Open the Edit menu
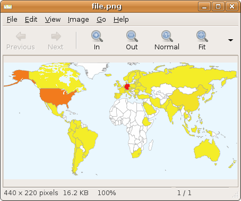This screenshot has height=201, width=241. [31, 20]
